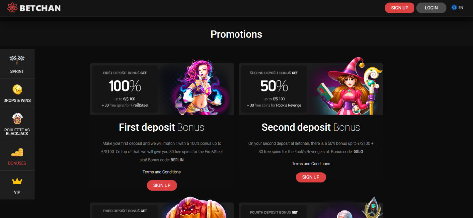
Task: Open Roulette vs Blackjack cards icon
Action: (x=17, y=119)
